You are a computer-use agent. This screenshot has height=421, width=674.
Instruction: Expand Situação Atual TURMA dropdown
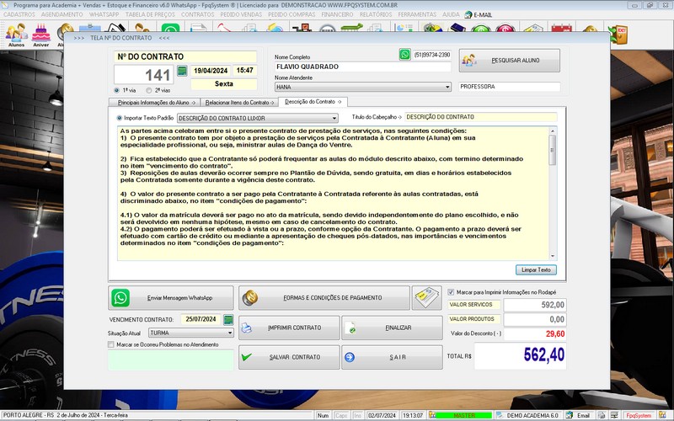pyautogui.click(x=230, y=333)
